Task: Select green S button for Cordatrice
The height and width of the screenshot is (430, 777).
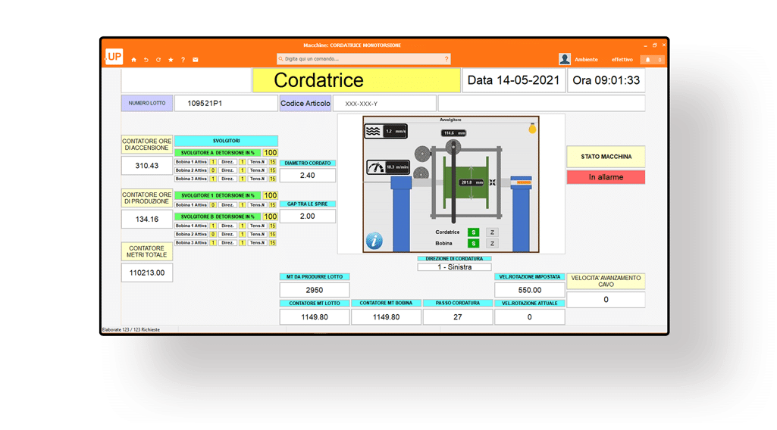Action: [x=473, y=232]
